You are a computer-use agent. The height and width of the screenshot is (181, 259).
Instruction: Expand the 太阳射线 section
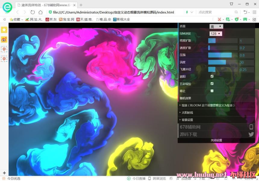coord(216,112)
